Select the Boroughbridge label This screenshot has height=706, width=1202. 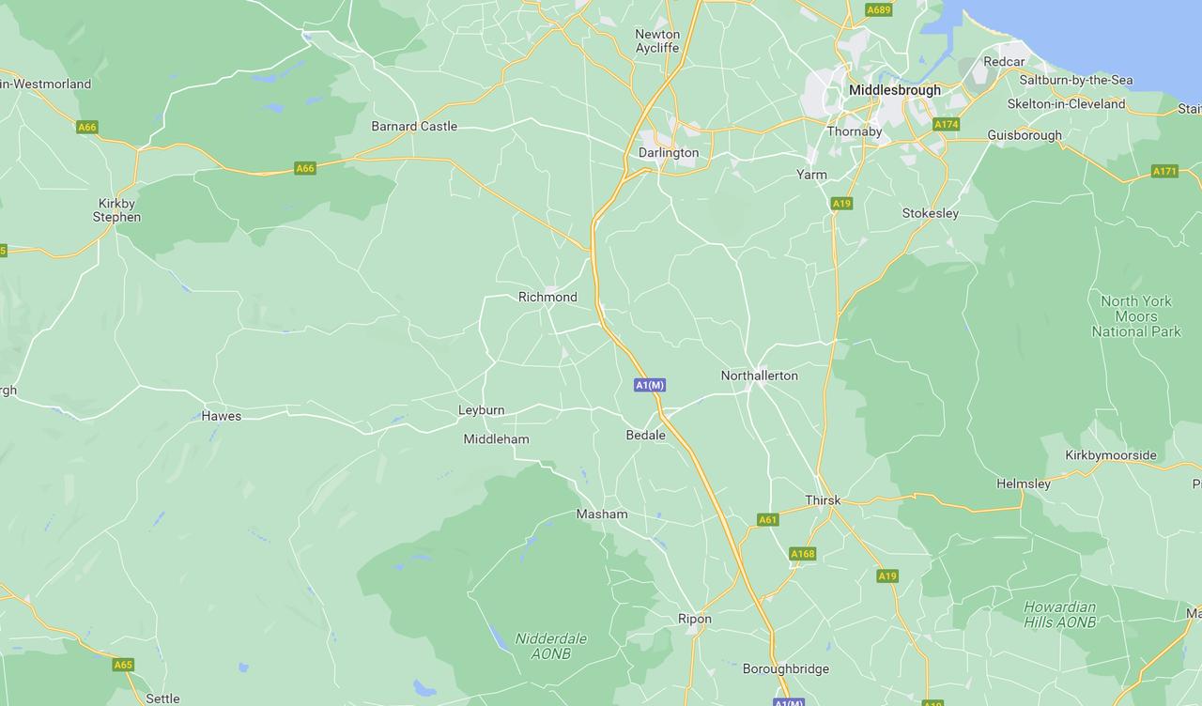click(x=786, y=669)
